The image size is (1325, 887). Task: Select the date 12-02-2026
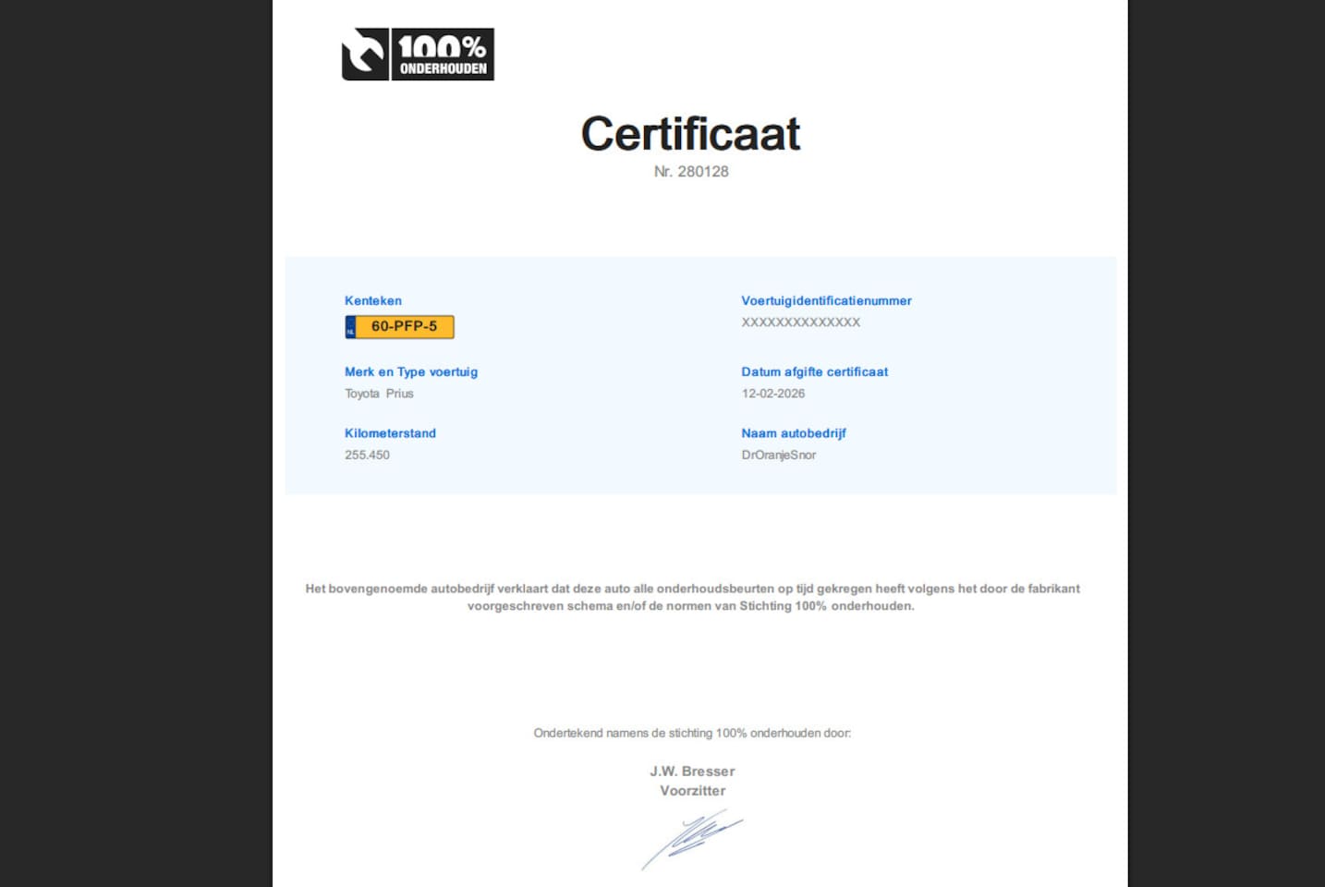click(772, 394)
